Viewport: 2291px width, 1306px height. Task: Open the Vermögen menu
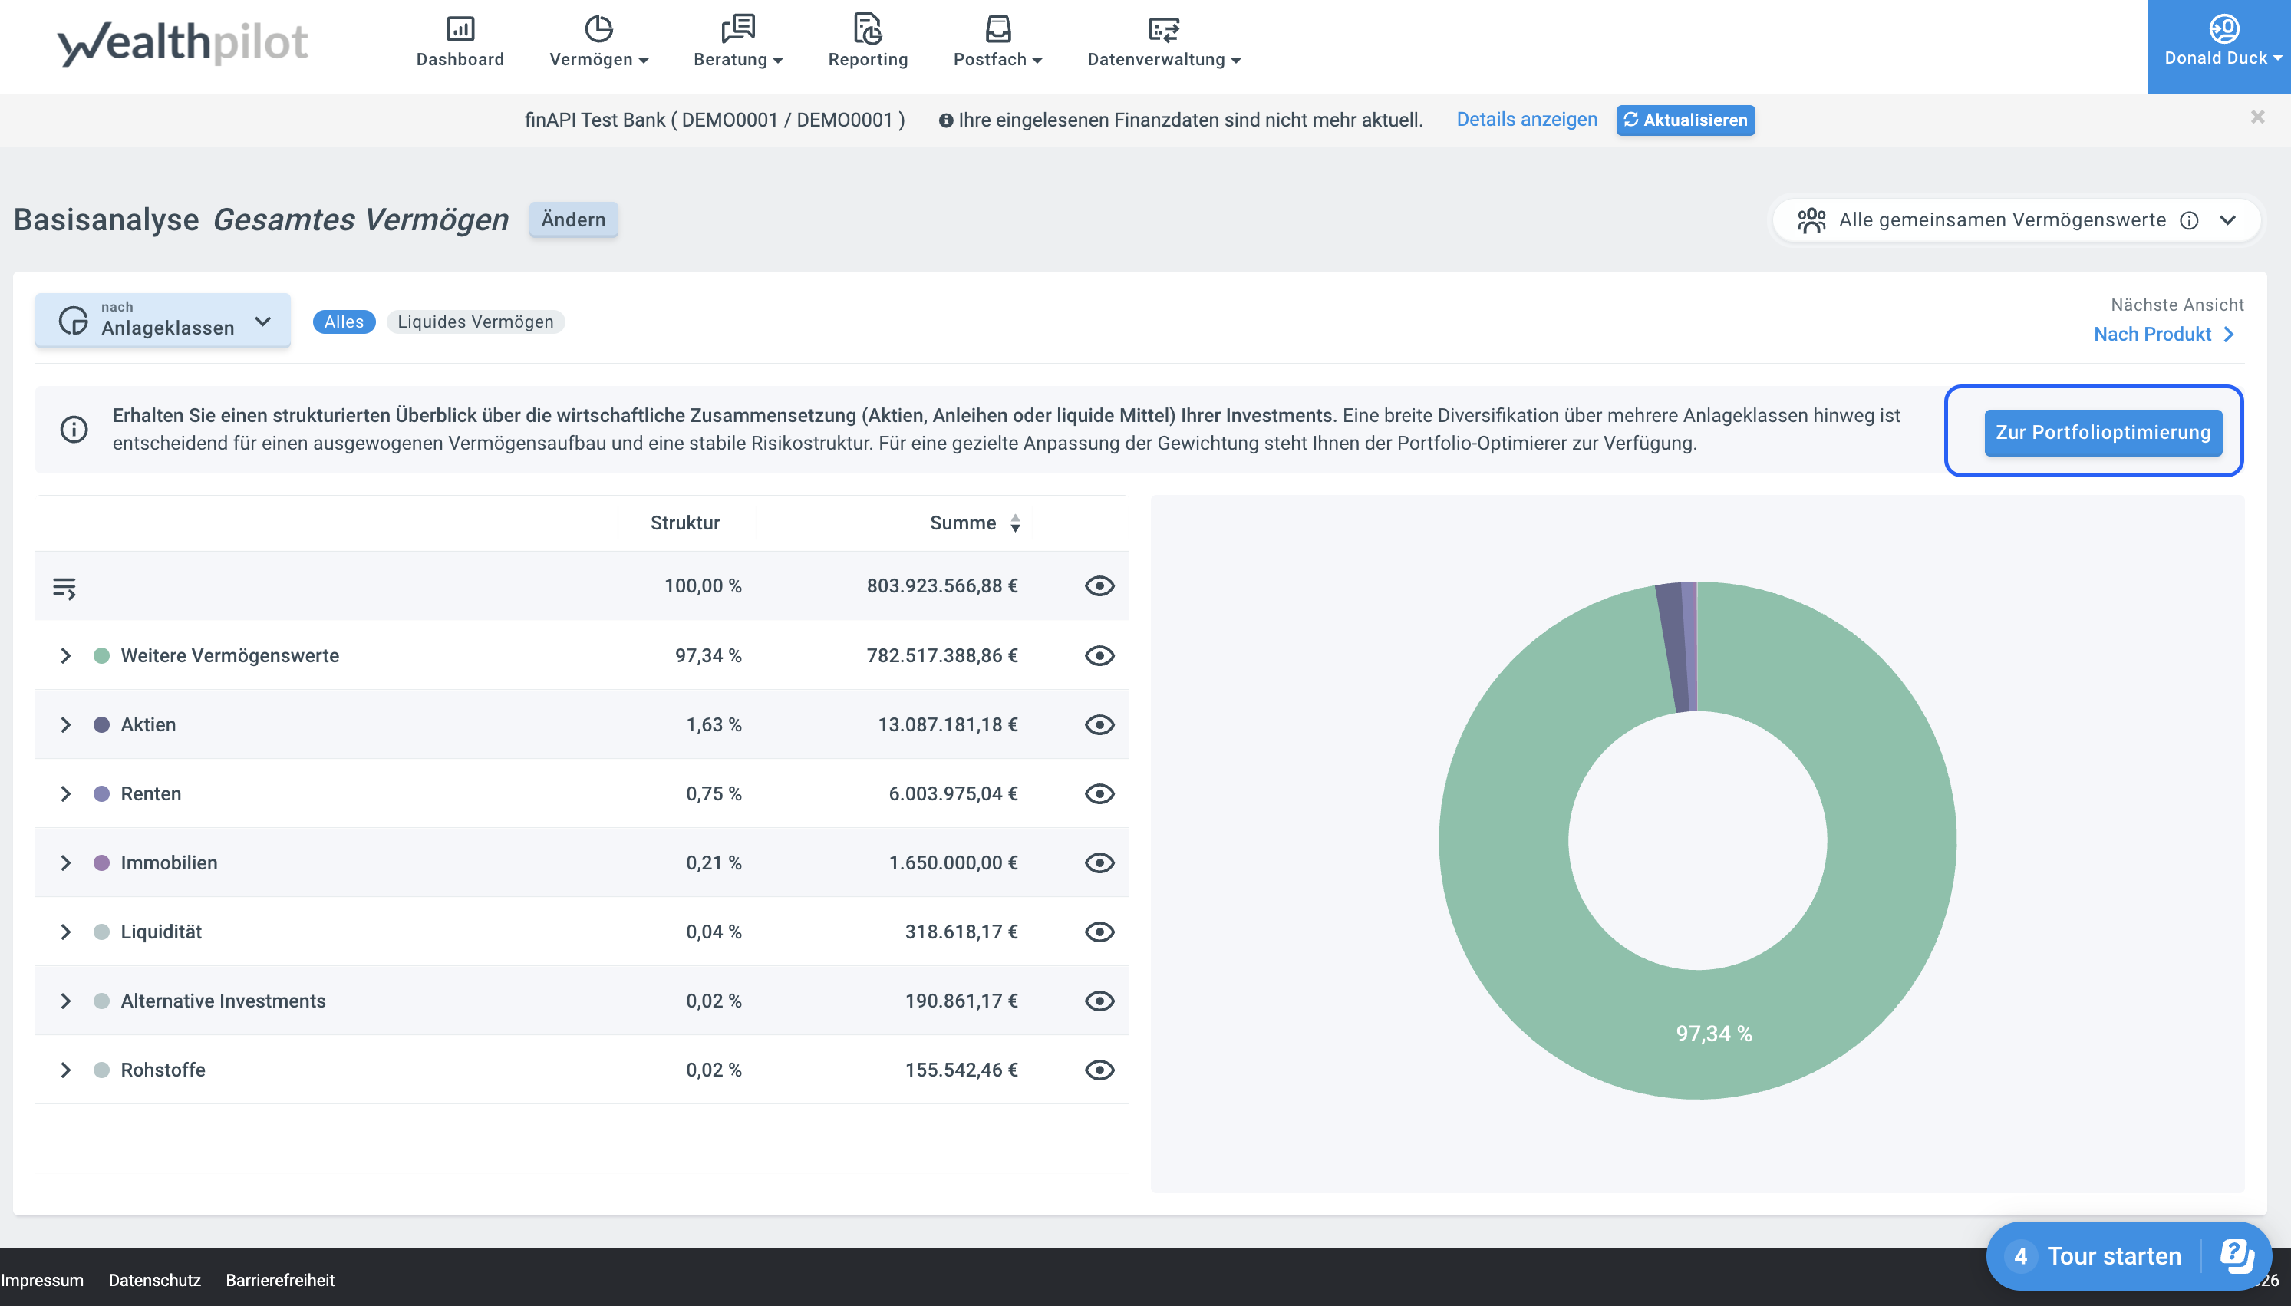pos(598,41)
